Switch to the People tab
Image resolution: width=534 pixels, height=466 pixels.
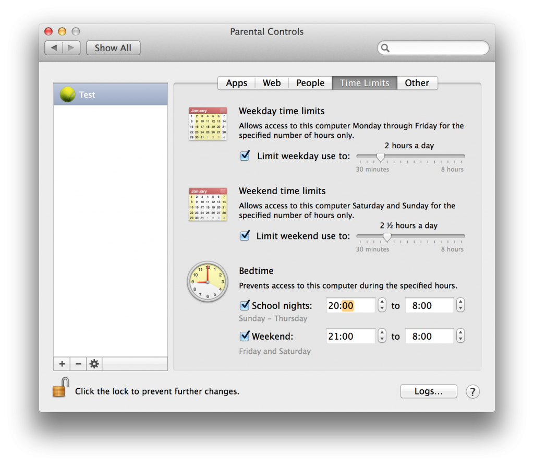pyautogui.click(x=310, y=83)
